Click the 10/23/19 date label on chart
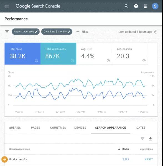163x166 pixels. [x=143, y=112]
